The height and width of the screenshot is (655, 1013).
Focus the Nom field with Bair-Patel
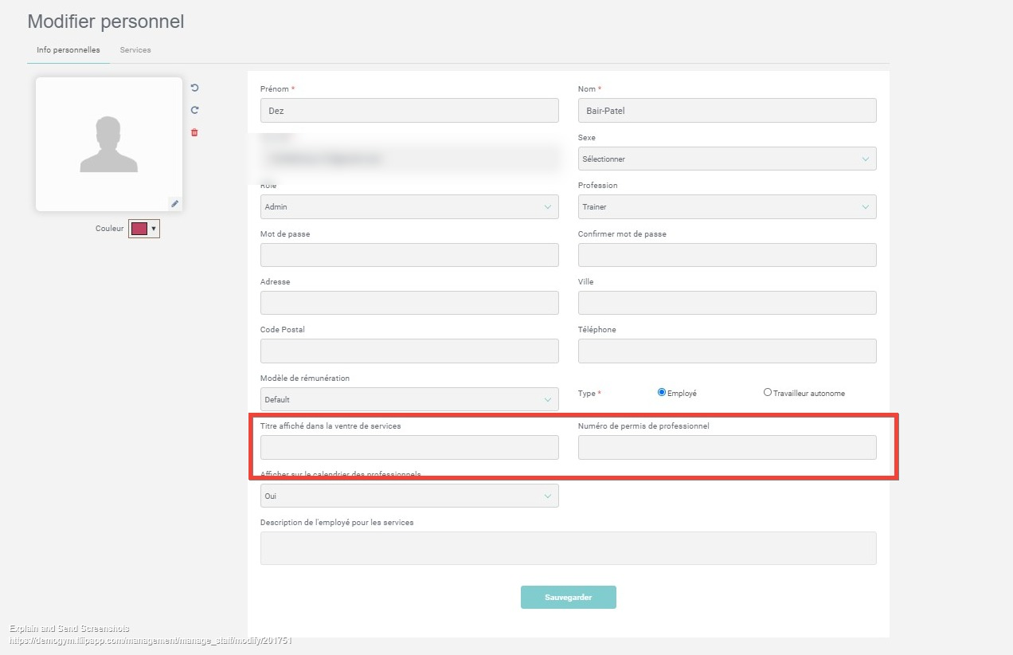[726, 111]
